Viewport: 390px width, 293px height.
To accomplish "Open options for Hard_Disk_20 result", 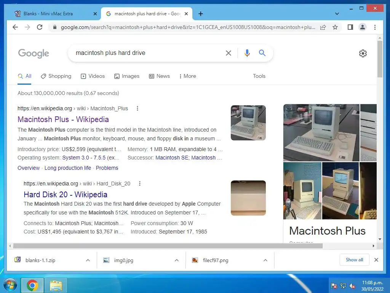I will pyautogui.click(x=140, y=184).
